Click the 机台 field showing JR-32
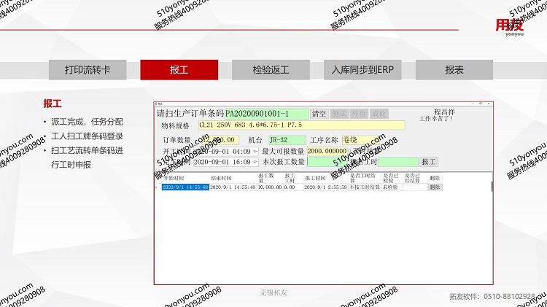The image size is (547, 307). pyautogui.click(x=287, y=139)
